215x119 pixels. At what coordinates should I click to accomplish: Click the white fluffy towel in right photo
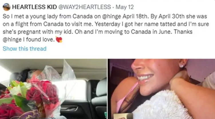click(160, 105)
